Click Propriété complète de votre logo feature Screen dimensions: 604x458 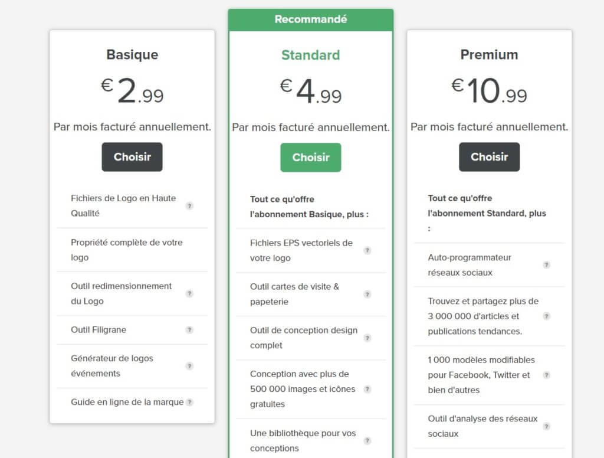127,250
